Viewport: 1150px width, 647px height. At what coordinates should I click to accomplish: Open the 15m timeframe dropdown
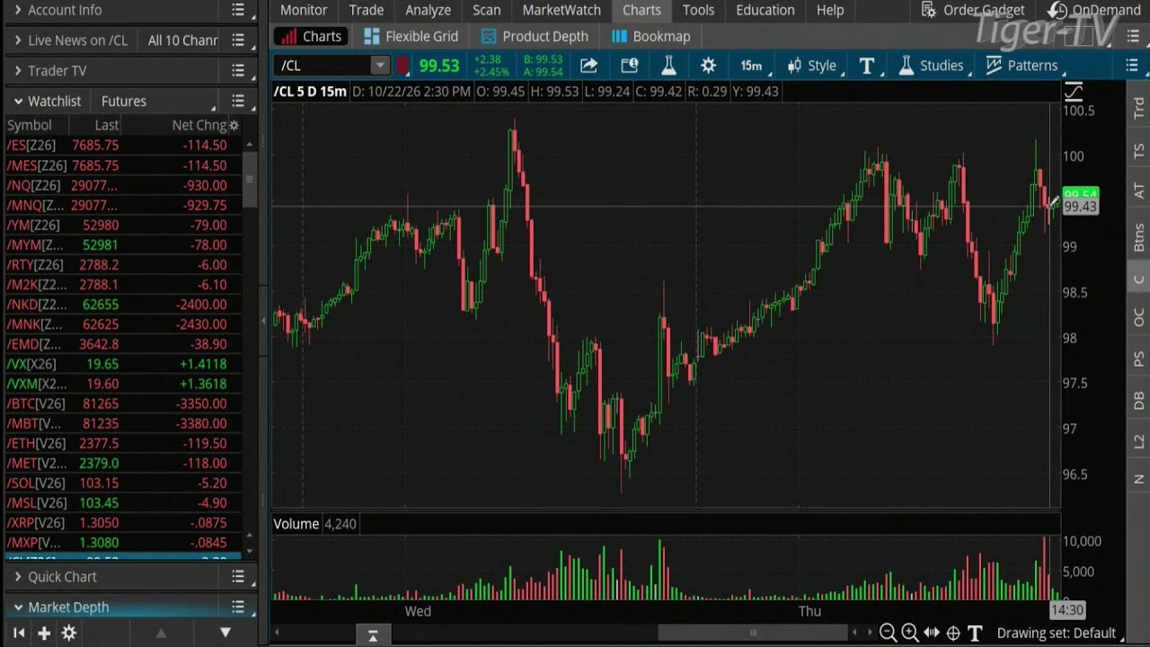coord(751,66)
